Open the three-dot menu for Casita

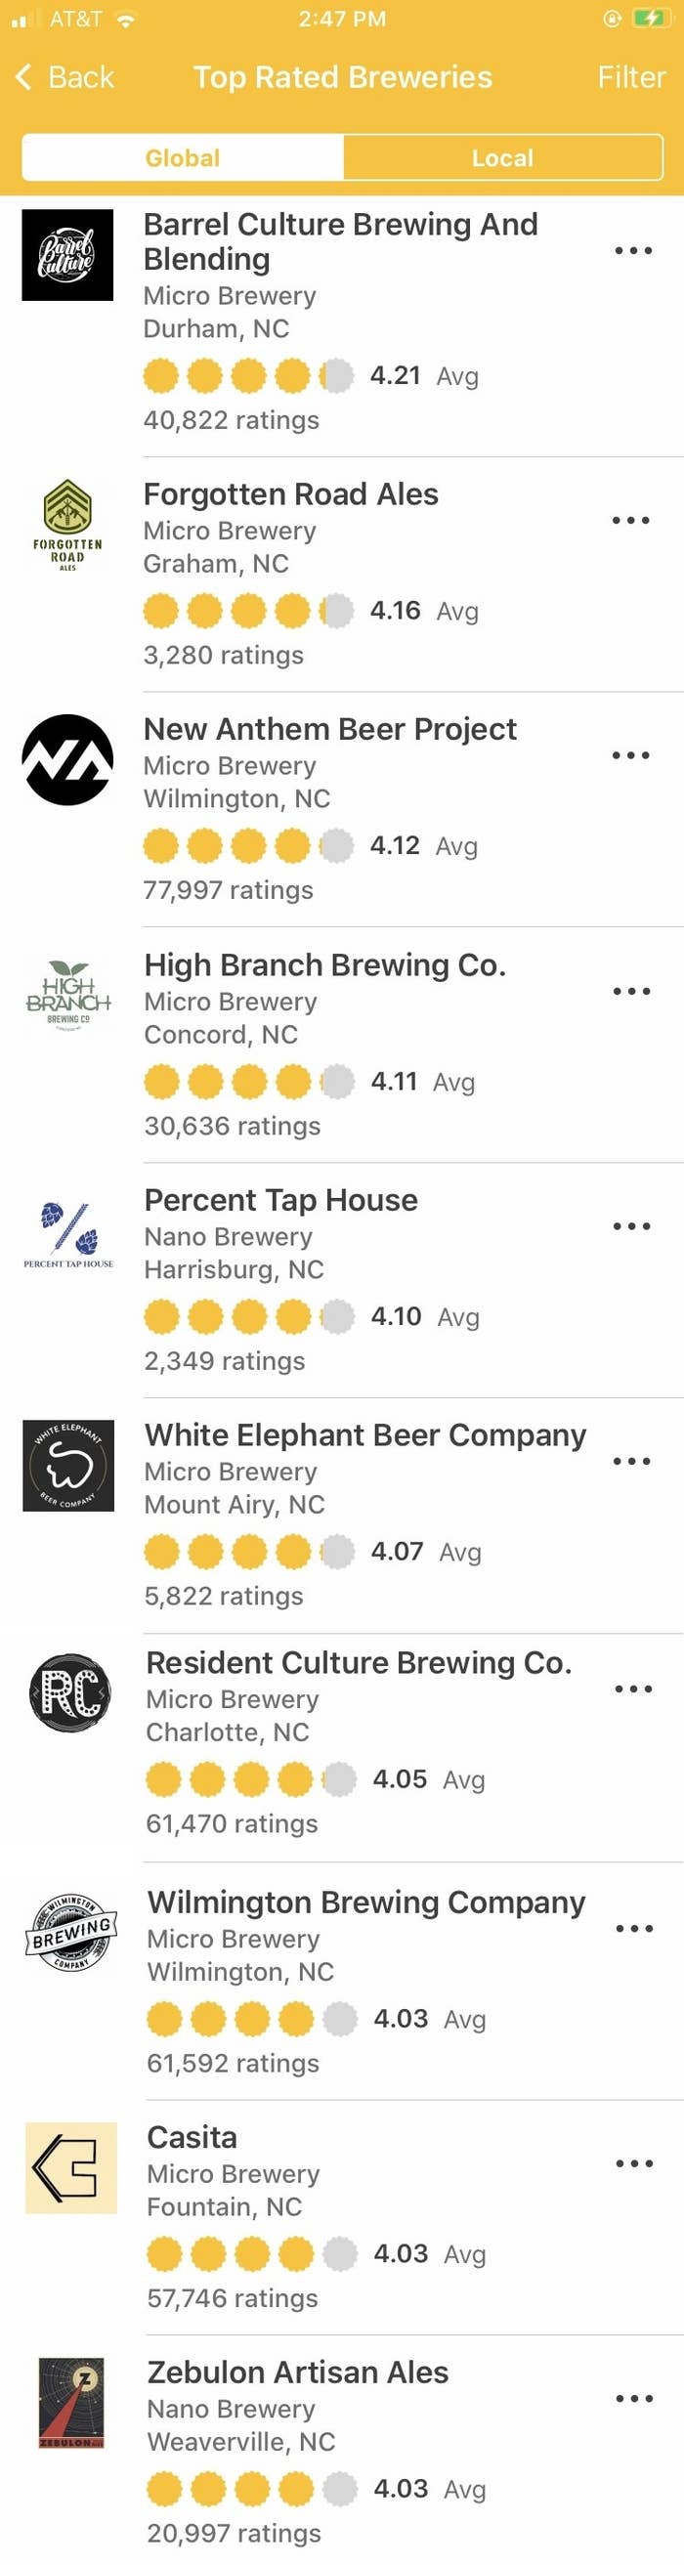(634, 2162)
